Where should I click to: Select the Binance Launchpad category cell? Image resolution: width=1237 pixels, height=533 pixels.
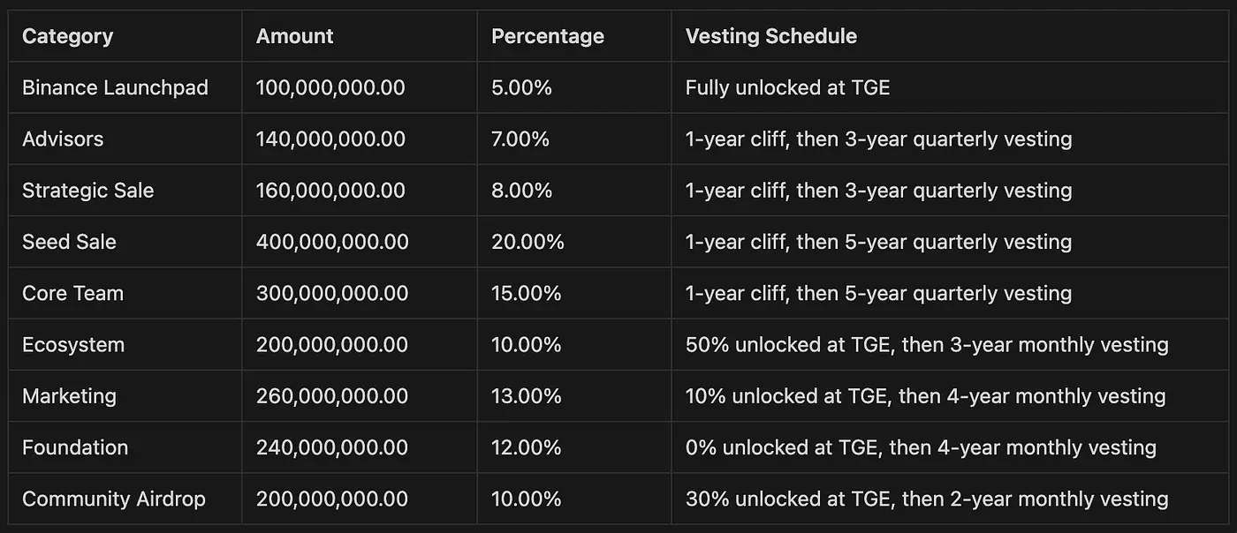click(115, 87)
